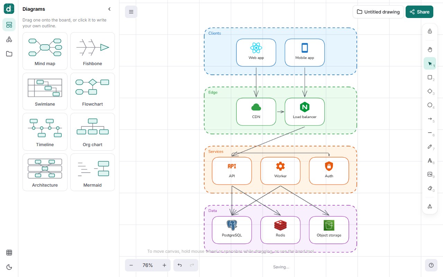Open the Untitled drawing file button
443x277 pixels.
378,12
